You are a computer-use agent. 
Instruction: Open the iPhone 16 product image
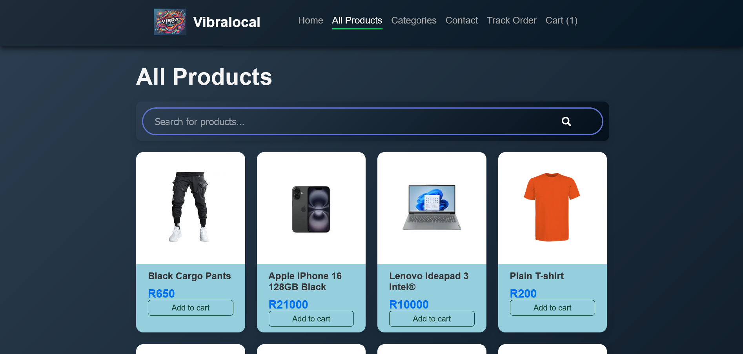click(311, 209)
